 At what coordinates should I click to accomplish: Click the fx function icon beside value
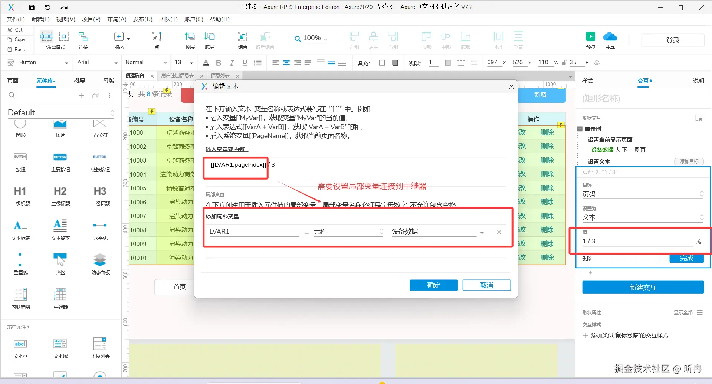pos(699,242)
